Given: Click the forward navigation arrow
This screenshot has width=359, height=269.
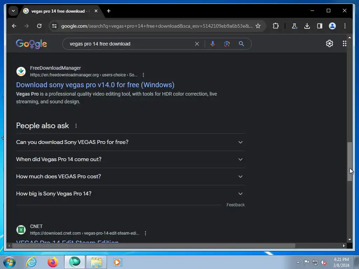Looking at the screenshot, I should (x=27, y=26).
